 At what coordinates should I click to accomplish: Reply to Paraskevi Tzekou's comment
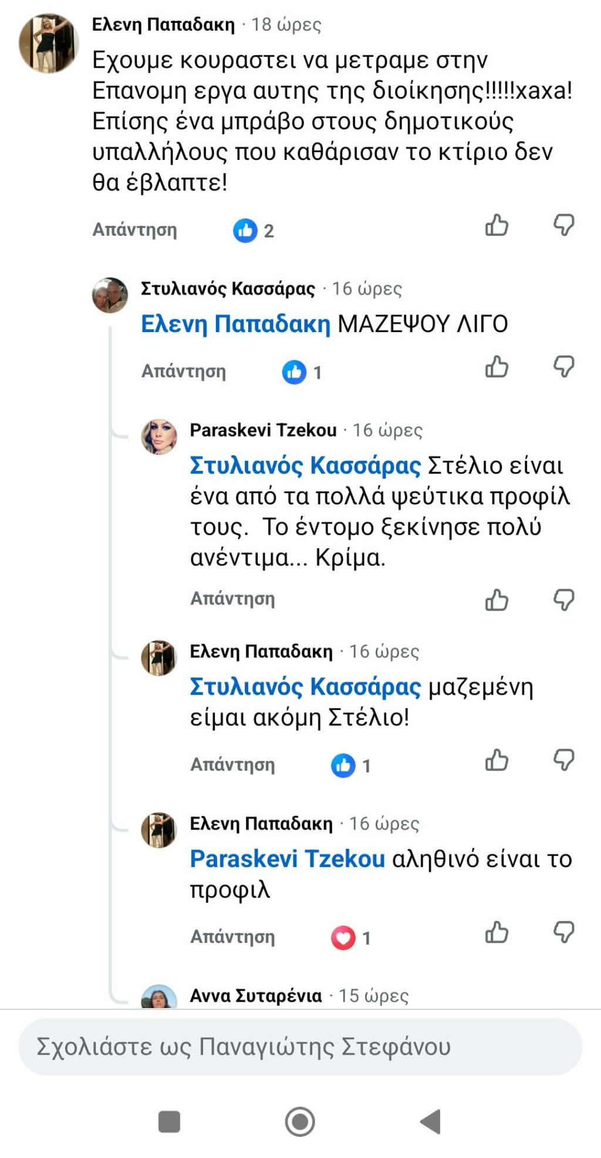point(232,599)
